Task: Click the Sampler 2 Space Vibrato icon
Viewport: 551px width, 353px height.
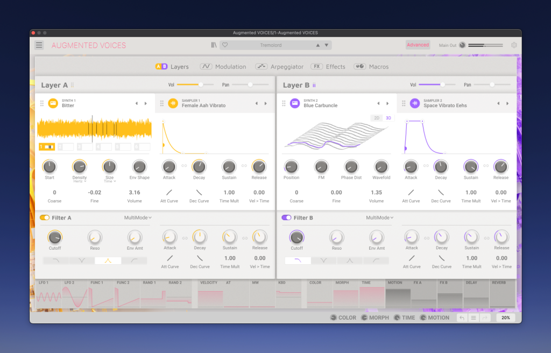Action: [x=415, y=103]
